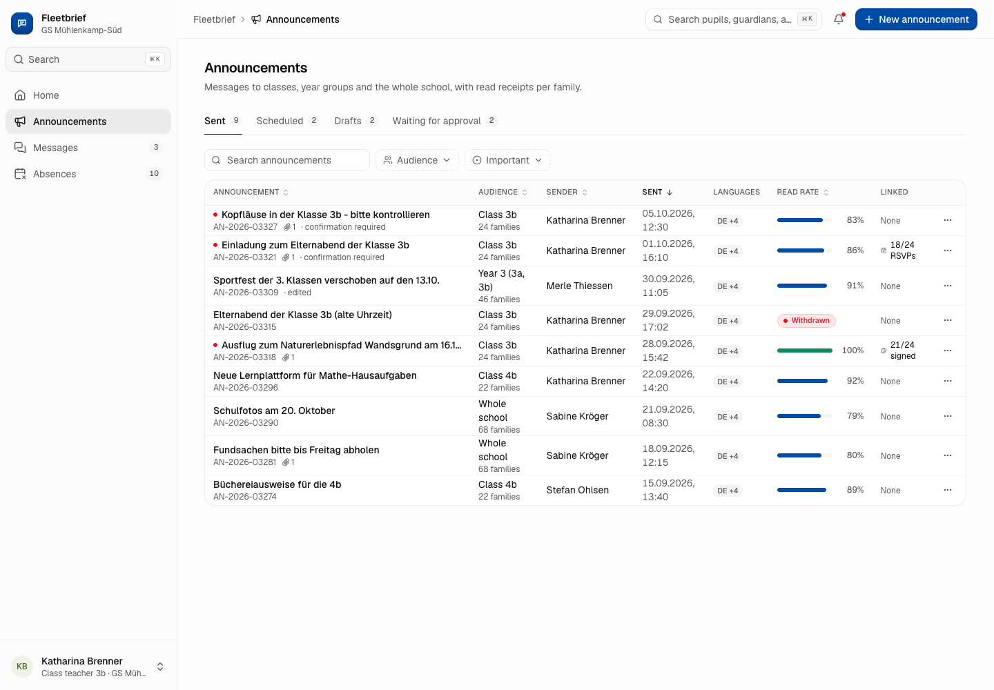Viewport: 994px width, 690px height.
Task: Open row menu for Einladung zum Elternabend
Action: pos(948,250)
